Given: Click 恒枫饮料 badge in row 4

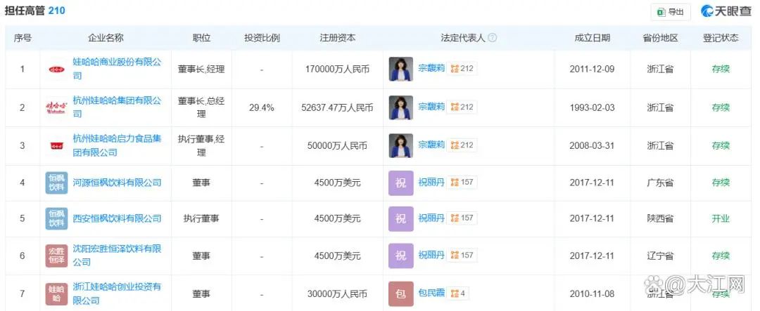Looking at the screenshot, I should 57,183.
